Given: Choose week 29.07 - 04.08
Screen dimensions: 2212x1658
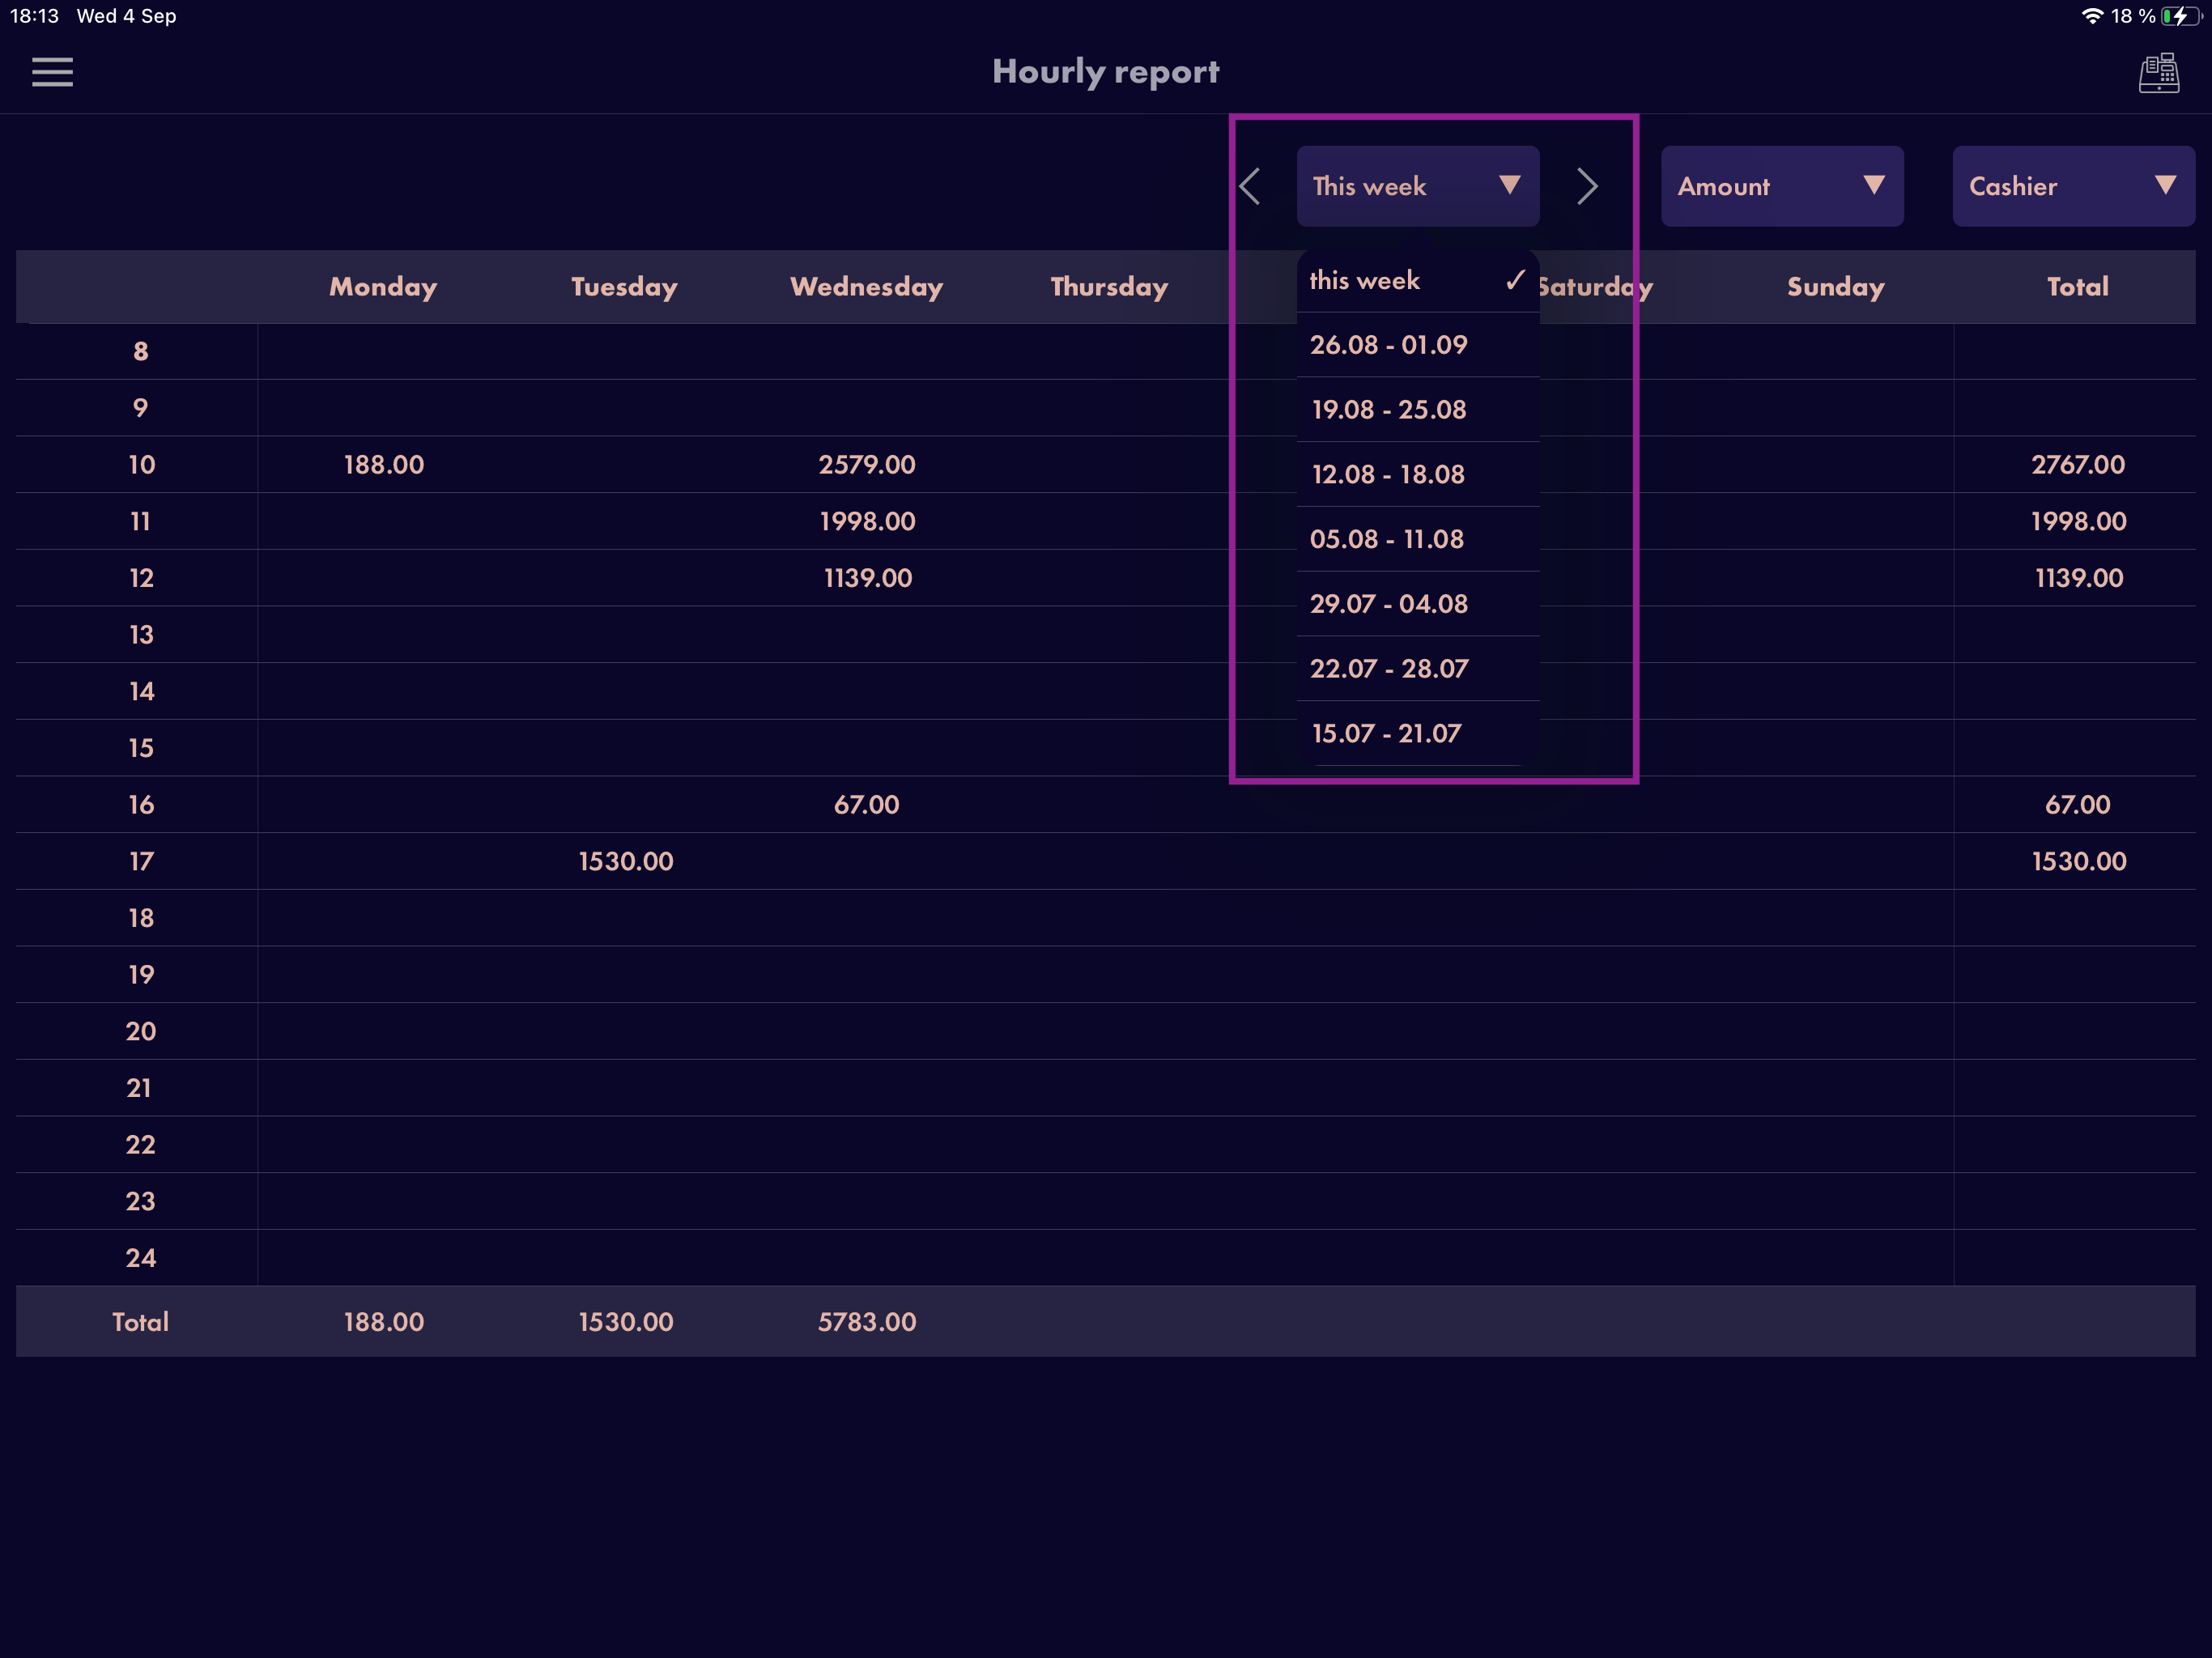Looking at the screenshot, I should pos(1417,604).
